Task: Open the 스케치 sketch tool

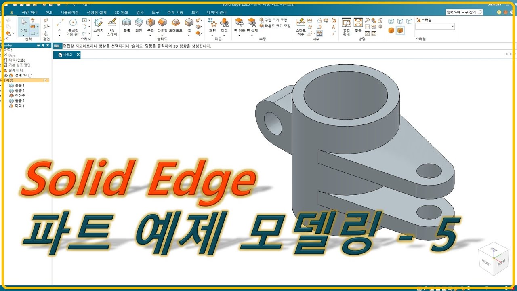Action: (x=98, y=25)
